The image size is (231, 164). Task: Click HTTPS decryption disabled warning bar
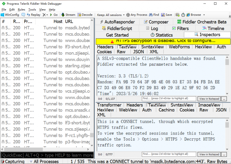point(163,41)
